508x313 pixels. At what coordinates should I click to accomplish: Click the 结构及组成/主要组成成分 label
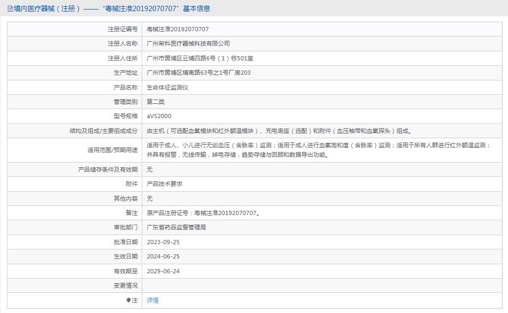pos(104,131)
